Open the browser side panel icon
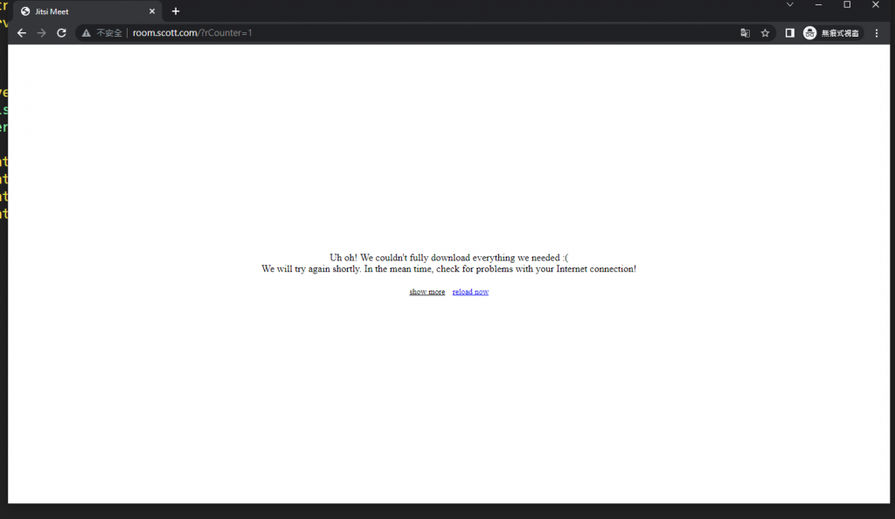This screenshot has width=895, height=519. (790, 33)
